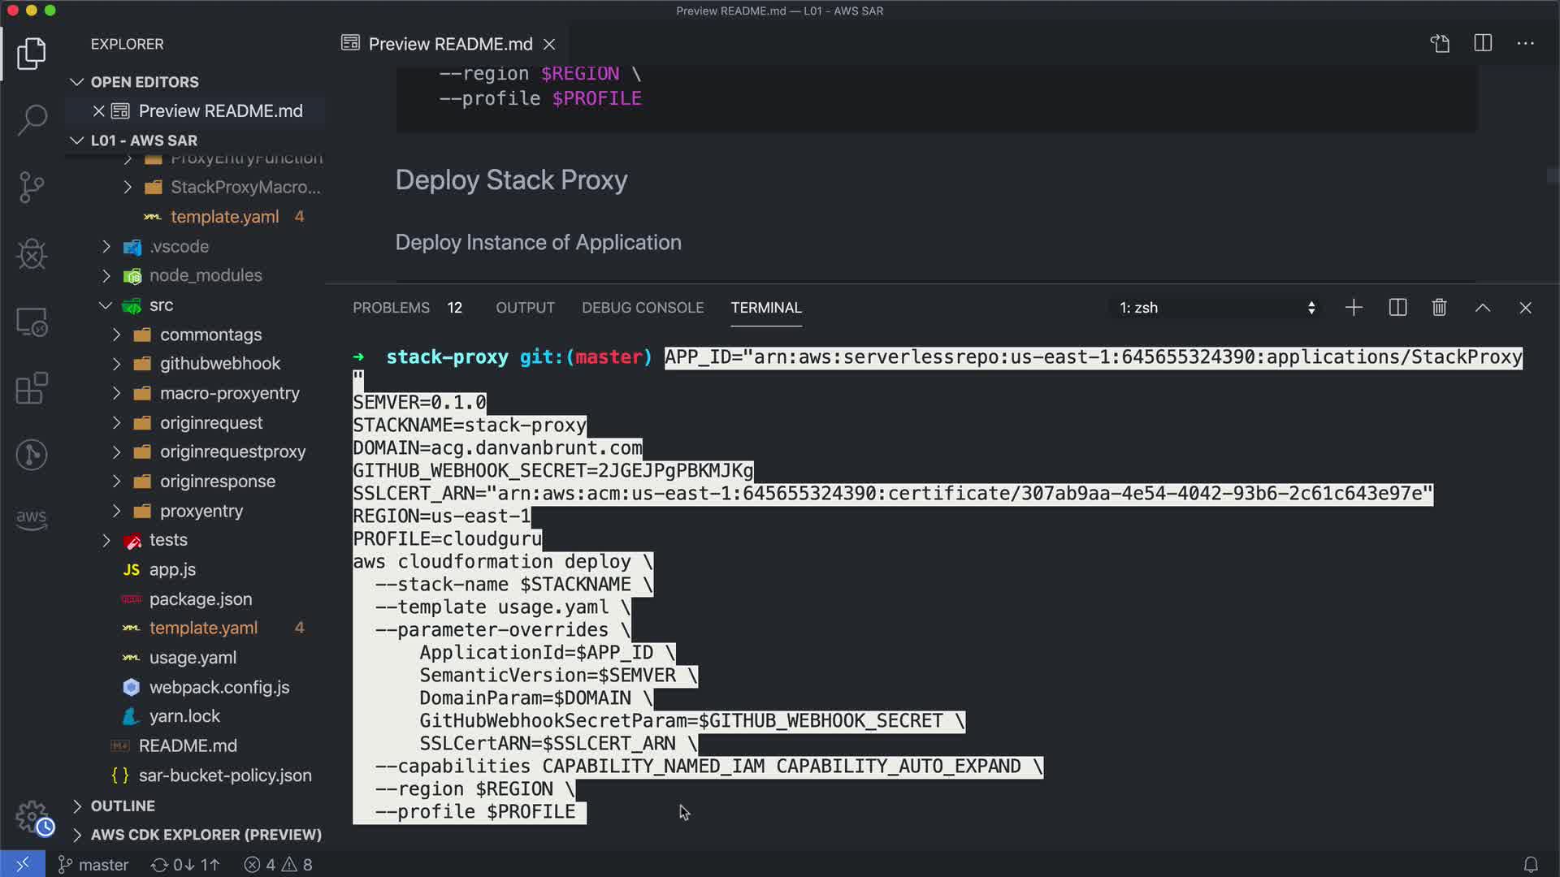
Task: Open the Run and Debug view
Action: [x=32, y=254]
